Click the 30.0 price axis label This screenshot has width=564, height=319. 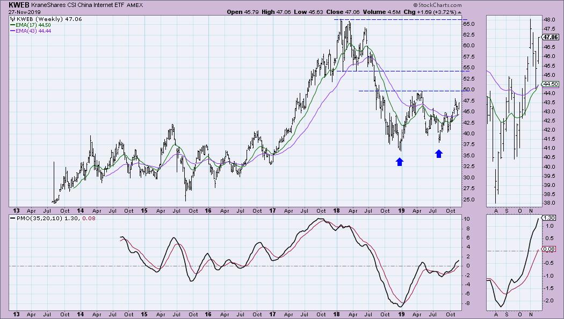click(468, 178)
